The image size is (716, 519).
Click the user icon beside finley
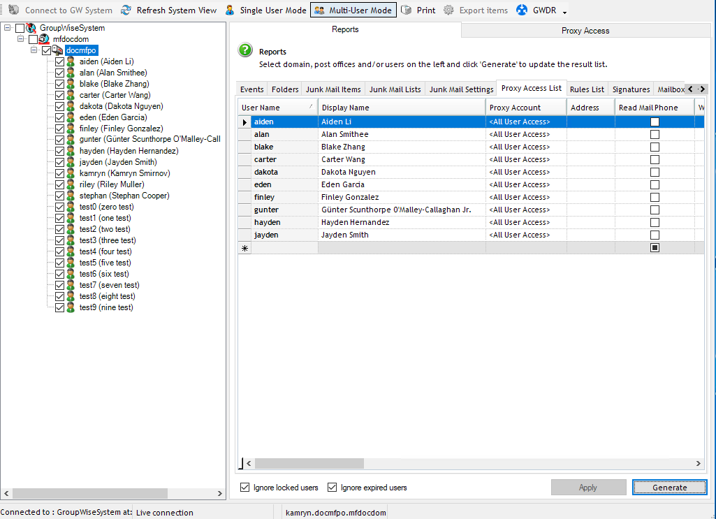pyautogui.click(x=71, y=129)
